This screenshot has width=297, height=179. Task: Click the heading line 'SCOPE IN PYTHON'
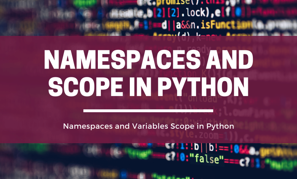(x=148, y=87)
